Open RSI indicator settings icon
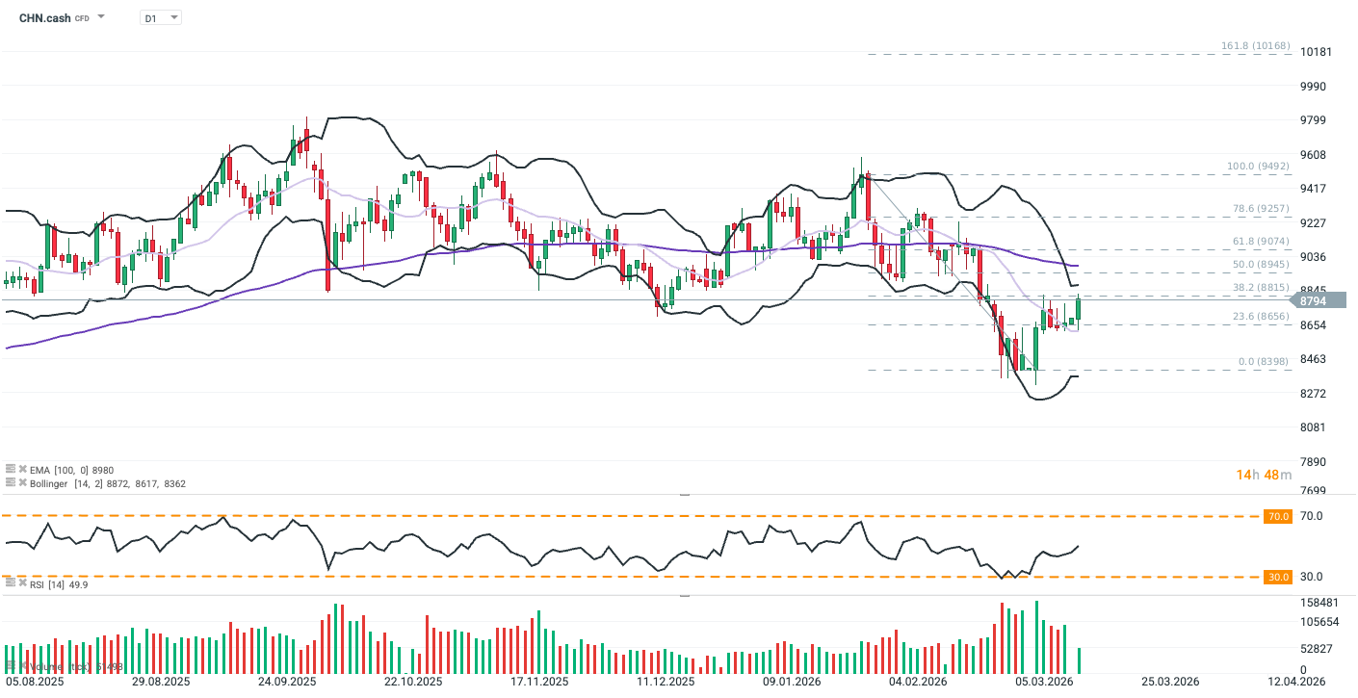Image resolution: width=1358 pixels, height=698 pixels. [x=10, y=583]
